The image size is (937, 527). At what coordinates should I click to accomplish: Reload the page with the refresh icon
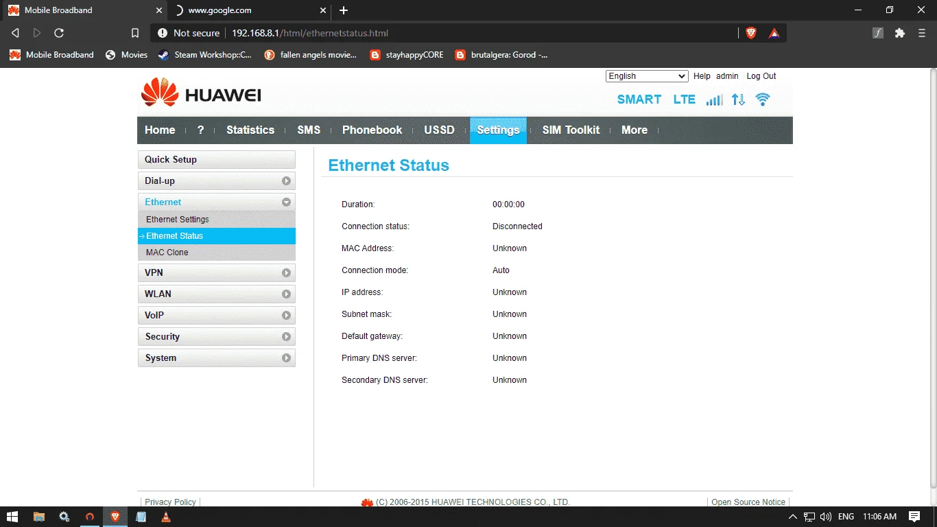pos(59,33)
